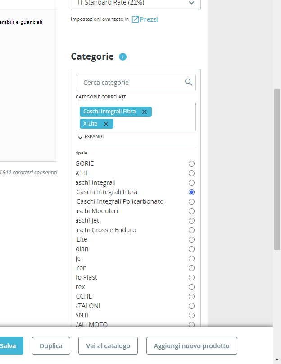Open the Prezzi advanced settings link
This screenshot has width=281, height=364.
click(149, 19)
